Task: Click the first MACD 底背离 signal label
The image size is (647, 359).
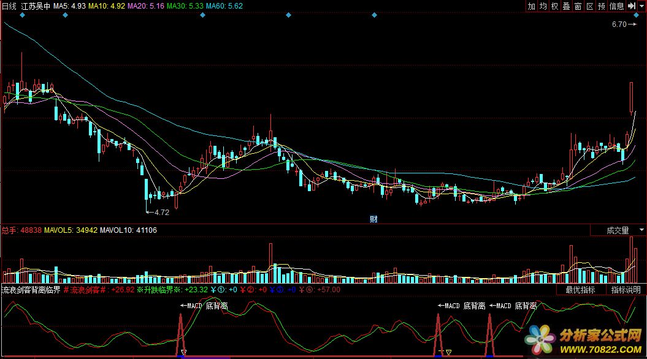Action: [x=204, y=306]
